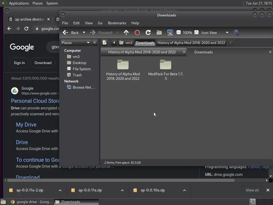Expand options for ap-0.0.11a.zip download
The image size is (273, 205).
click(122, 190)
